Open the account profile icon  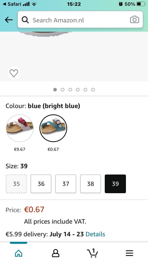tap(55, 253)
